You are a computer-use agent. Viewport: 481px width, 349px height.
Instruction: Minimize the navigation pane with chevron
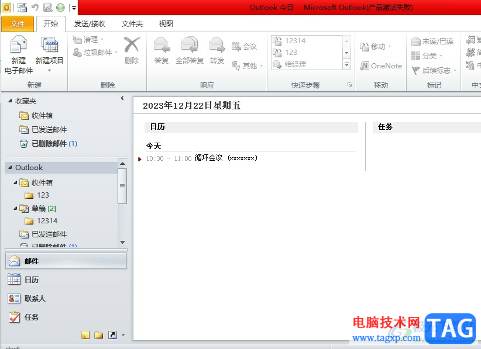pos(122,98)
